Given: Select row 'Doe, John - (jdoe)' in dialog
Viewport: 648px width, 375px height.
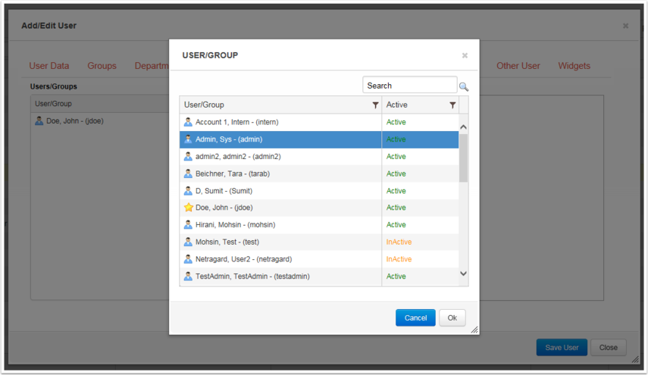Looking at the screenshot, I should point(319,208).
